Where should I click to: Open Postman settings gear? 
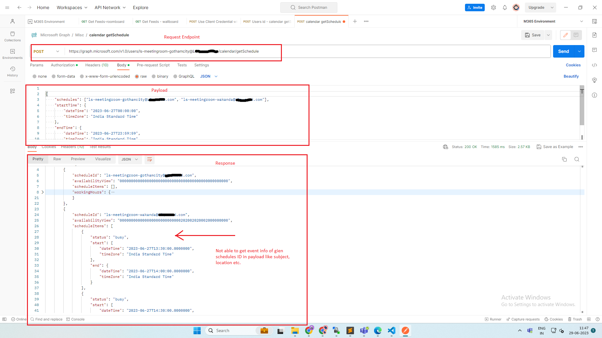pos(494,8)
